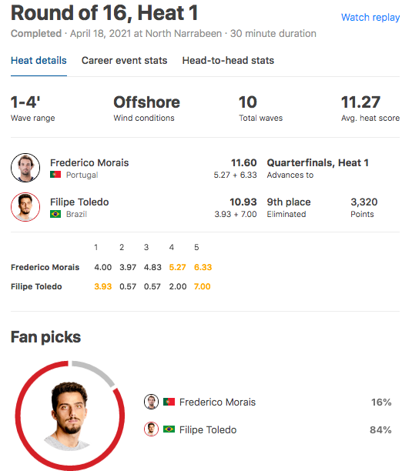
Task: Switch to the Head-to-head stats tab
Action: [228, 60]
